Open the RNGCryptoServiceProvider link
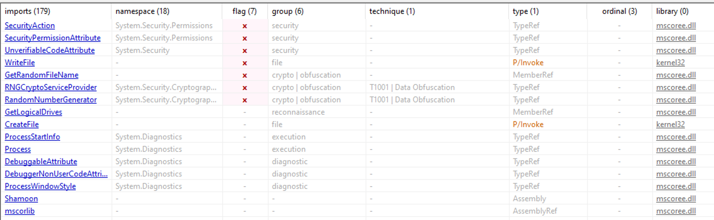 pyautogui.click(x=51, y=87)
